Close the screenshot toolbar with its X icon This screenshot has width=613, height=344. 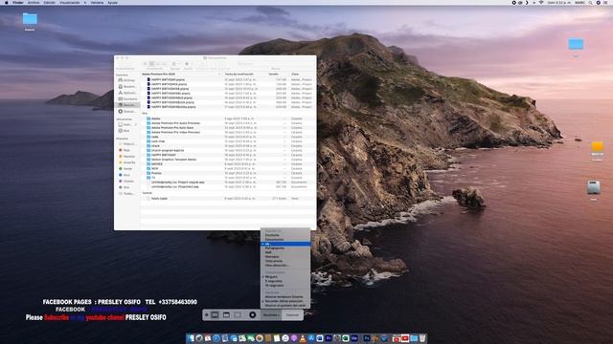click(x=207, y=314)
